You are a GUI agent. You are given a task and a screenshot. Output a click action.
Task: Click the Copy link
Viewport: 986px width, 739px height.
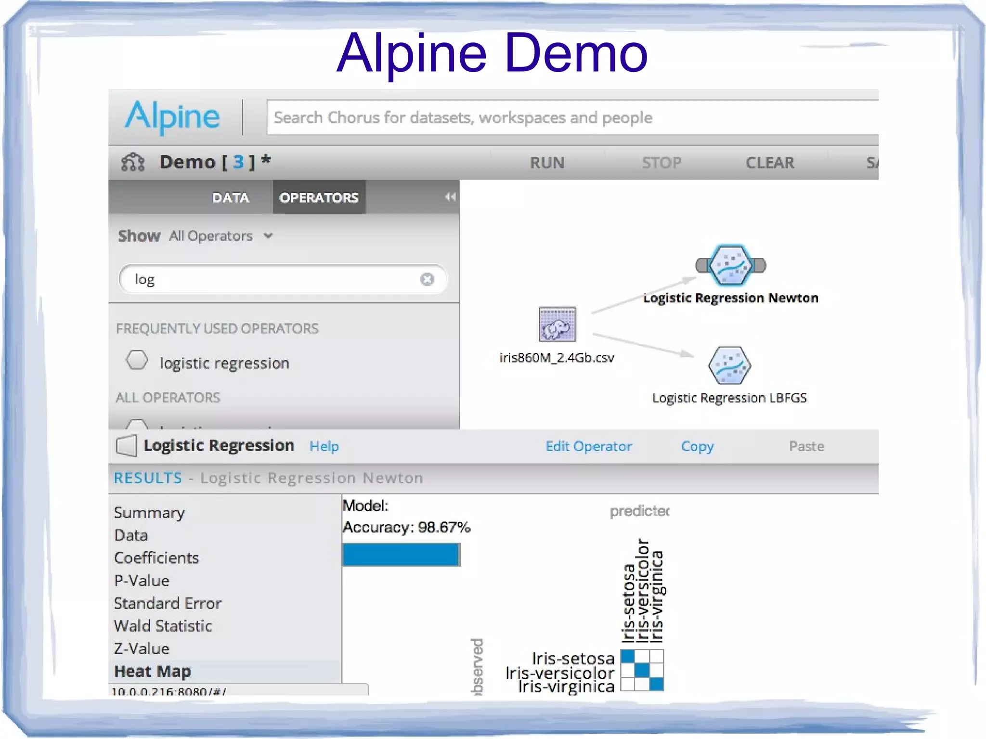point(697,447)
